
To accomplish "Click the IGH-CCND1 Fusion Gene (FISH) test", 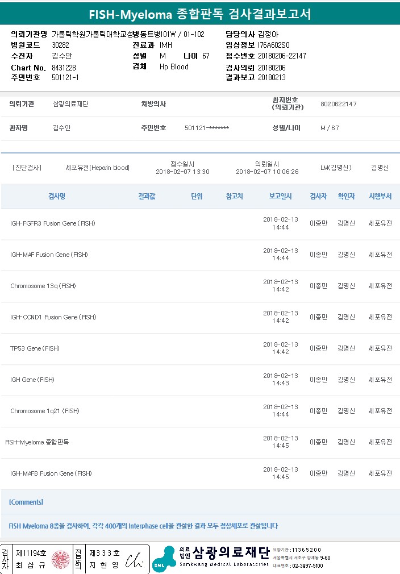I will pos(53,317).
